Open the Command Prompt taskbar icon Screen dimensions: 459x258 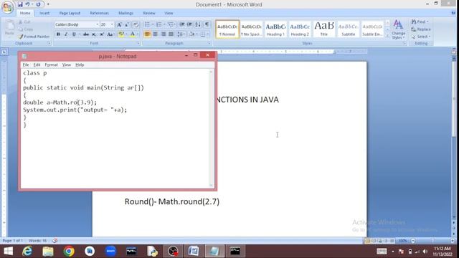pyautogui.click(x=235, y=252)
